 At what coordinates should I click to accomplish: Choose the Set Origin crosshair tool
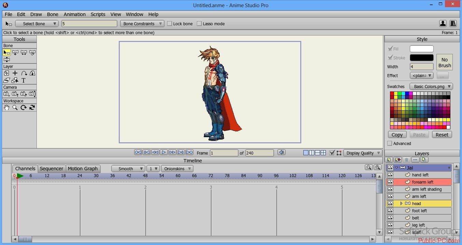coord(15,73)
